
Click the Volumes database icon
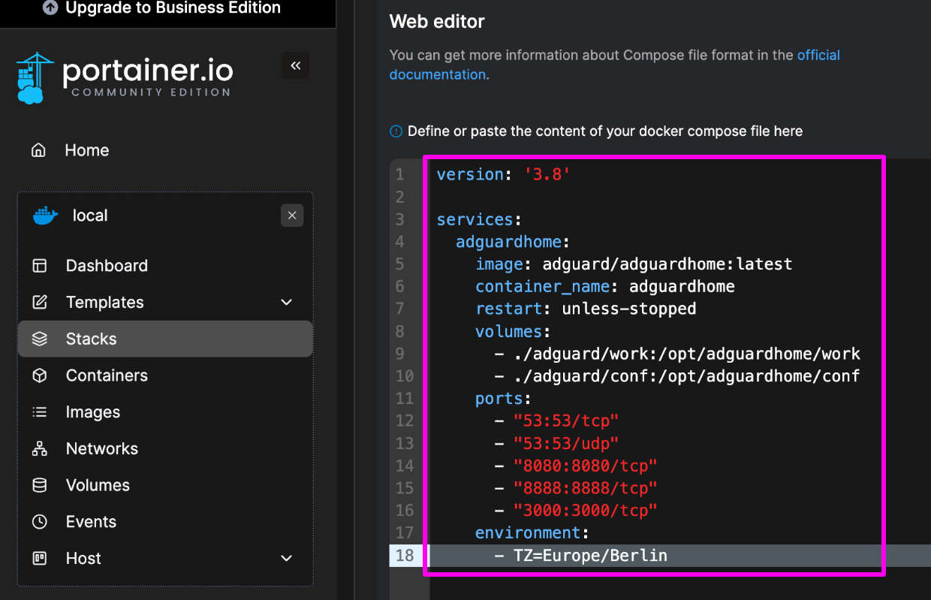click(x=40, y=485)
